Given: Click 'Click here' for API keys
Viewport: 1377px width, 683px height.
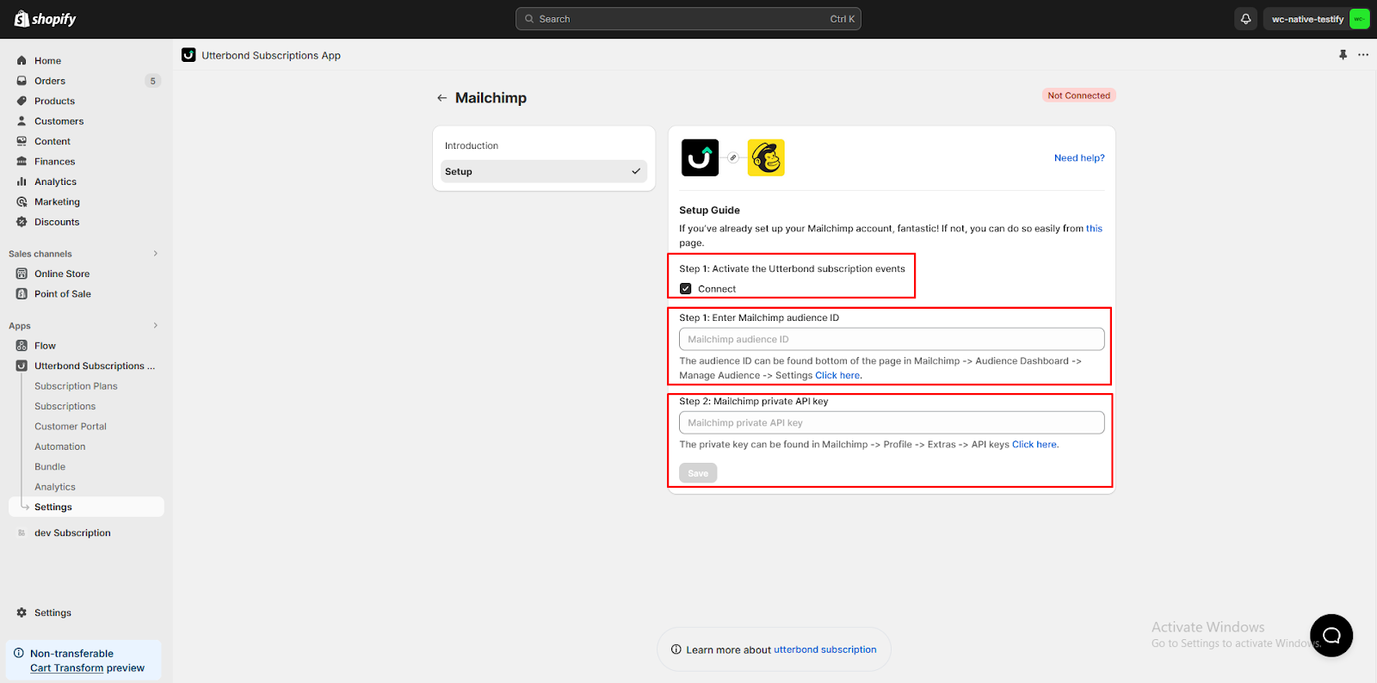Looking at the screenshot, I should [x=1034, y=445].
